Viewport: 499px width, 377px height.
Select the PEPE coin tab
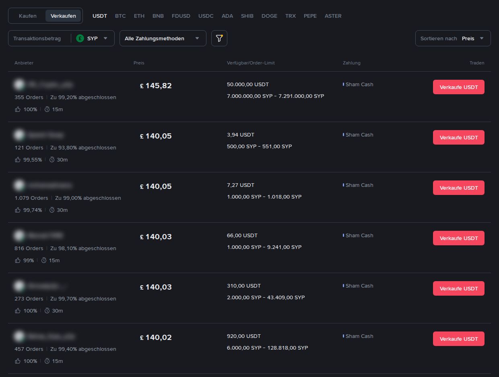[310, 16]
